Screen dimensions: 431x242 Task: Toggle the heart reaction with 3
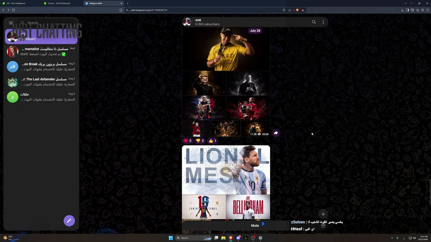coord(188,141)
